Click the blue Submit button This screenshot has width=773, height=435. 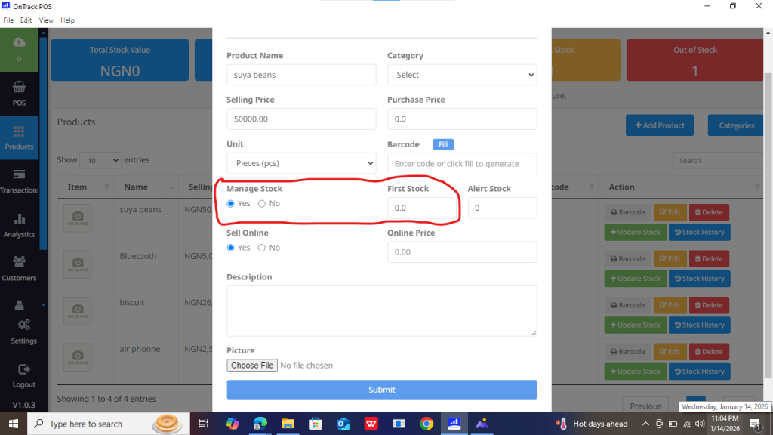point(381,390)
